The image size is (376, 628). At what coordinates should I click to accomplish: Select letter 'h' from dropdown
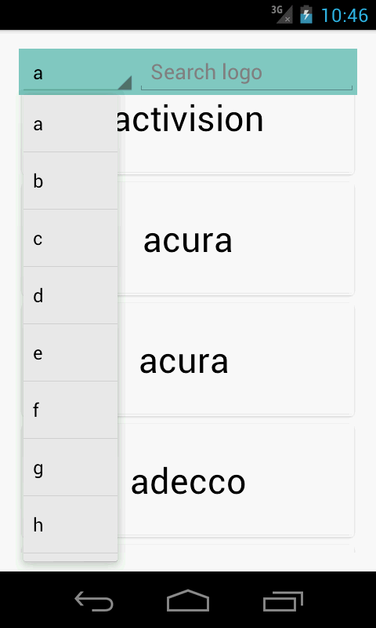pos(70,524)
